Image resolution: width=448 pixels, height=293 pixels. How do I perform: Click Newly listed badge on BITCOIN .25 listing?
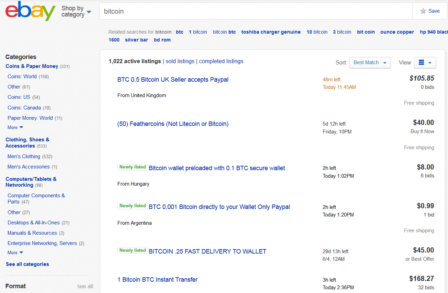coord(133,250)
